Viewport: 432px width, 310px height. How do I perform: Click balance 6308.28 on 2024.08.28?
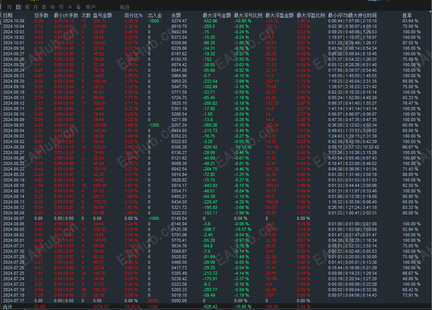tap(179, 147)
